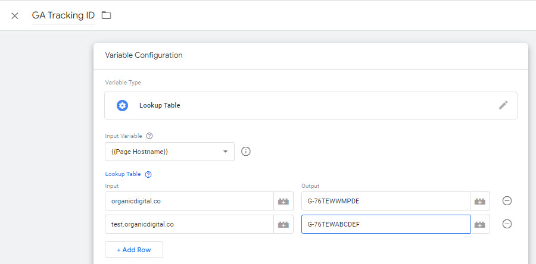This screenshot has width=536, height=264.
Task: Click the pencil icon to edit variable type
Action: click(503, 105)
